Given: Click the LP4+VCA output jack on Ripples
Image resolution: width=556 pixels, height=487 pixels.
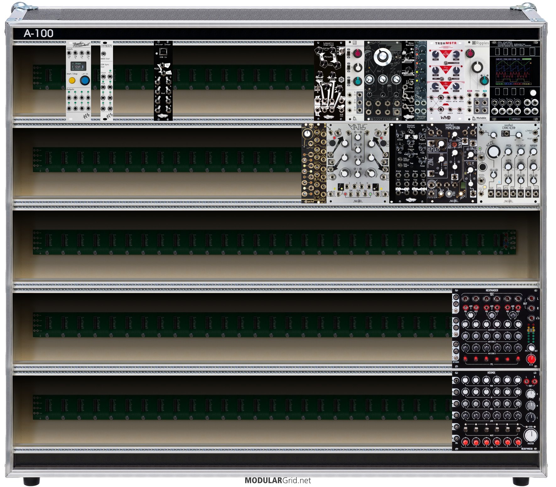Looking at the screenshot, I should pos(484,110).
